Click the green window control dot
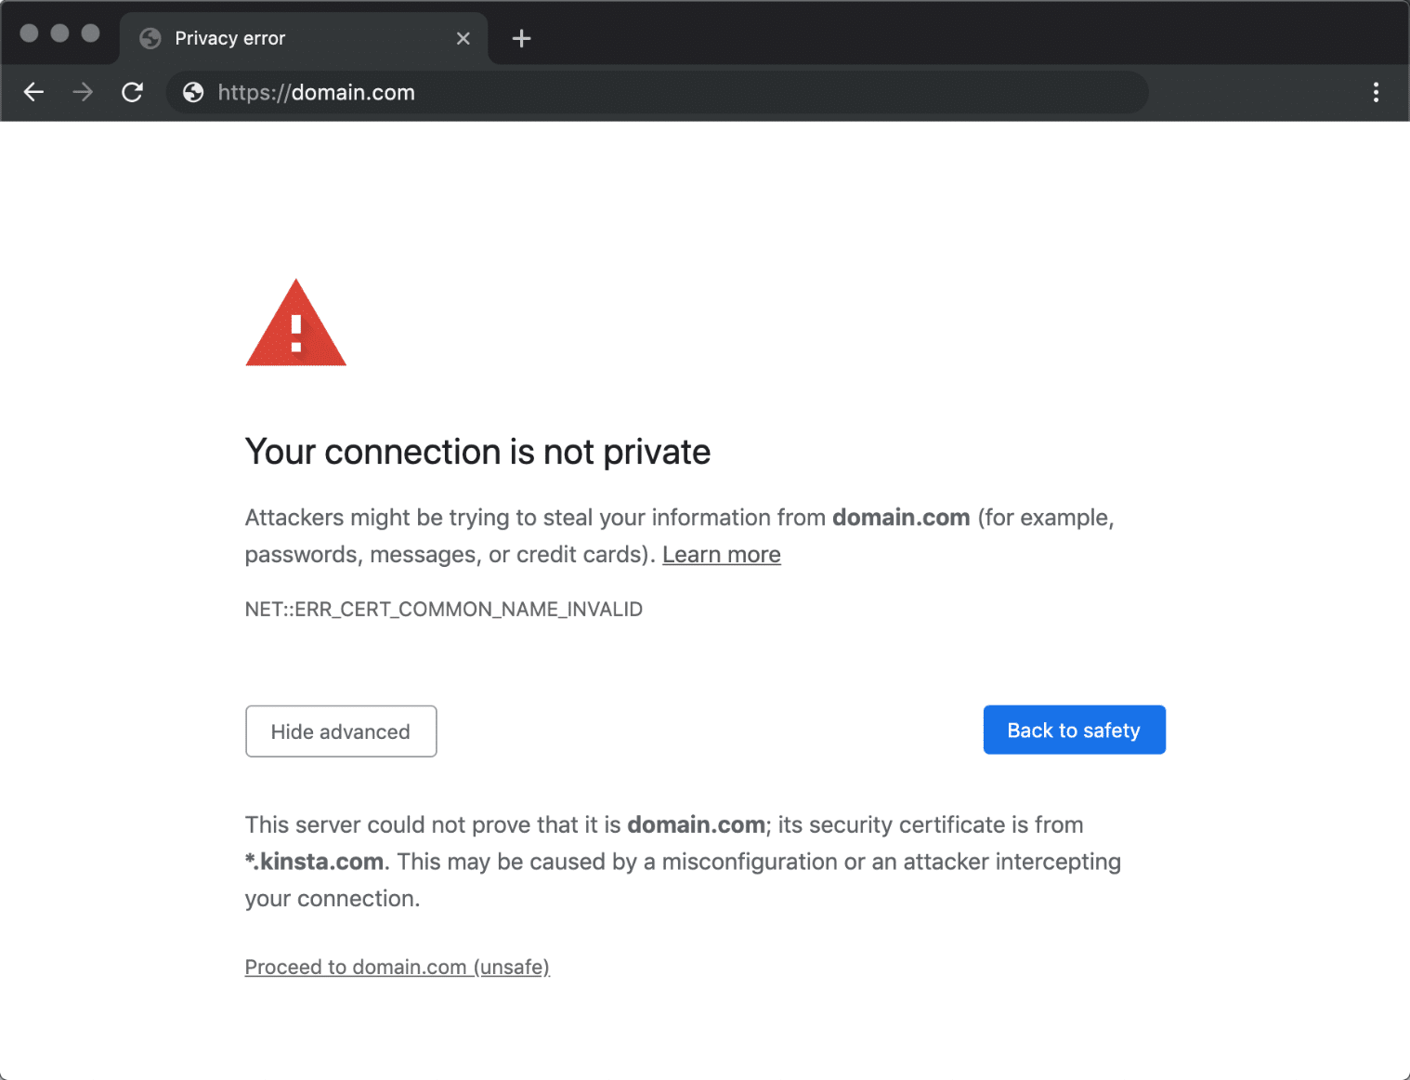The image size is (1410, 1080). [x=92, y=33]
